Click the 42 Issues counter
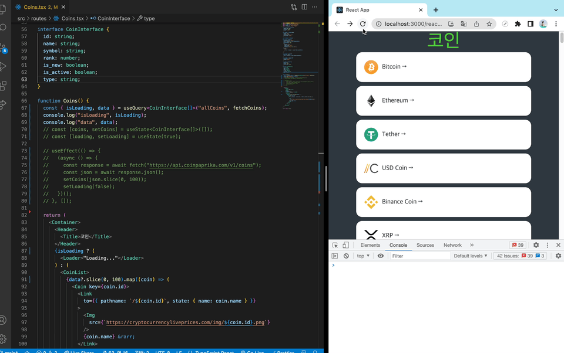The height and width of the screenshot is (353, 564). 520,256
